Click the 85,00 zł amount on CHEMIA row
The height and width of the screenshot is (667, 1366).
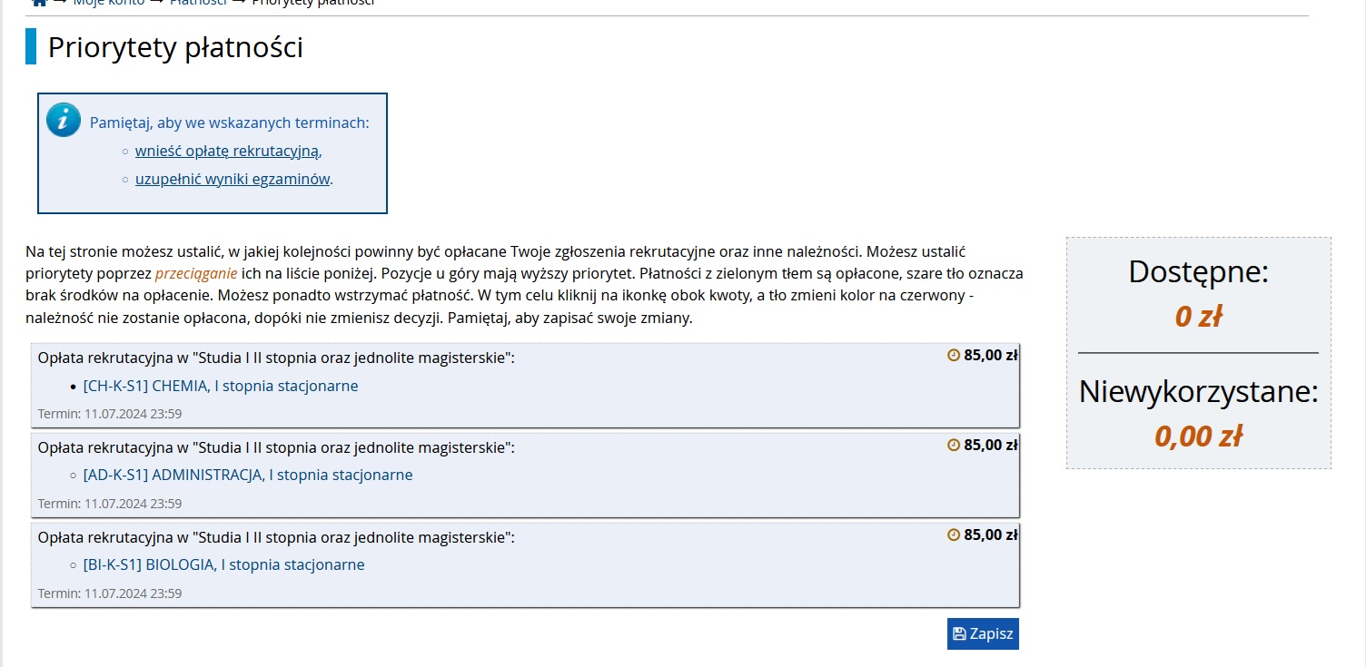tap(991, 356)
